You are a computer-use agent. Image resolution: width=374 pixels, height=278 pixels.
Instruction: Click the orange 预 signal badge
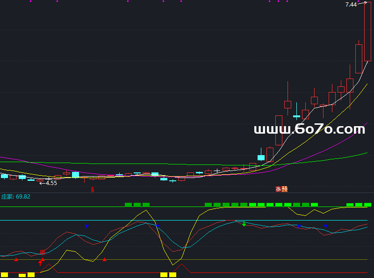[285, 189]
